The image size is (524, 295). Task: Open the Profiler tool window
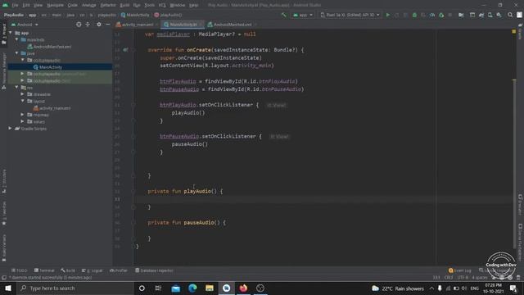coord(118,270)
